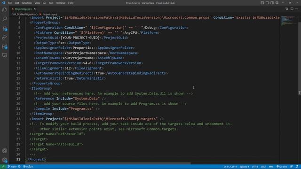This screenshot has width=301, height=169.
Task: Click the feedback icon in status bar
Action: click(x=291, y=167)
